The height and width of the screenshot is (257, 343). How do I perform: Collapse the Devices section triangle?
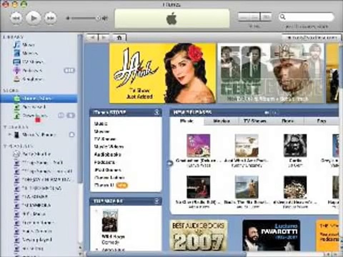(x=5, y=127)
